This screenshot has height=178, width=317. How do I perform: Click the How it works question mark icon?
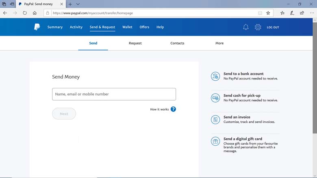coord(173,109)
